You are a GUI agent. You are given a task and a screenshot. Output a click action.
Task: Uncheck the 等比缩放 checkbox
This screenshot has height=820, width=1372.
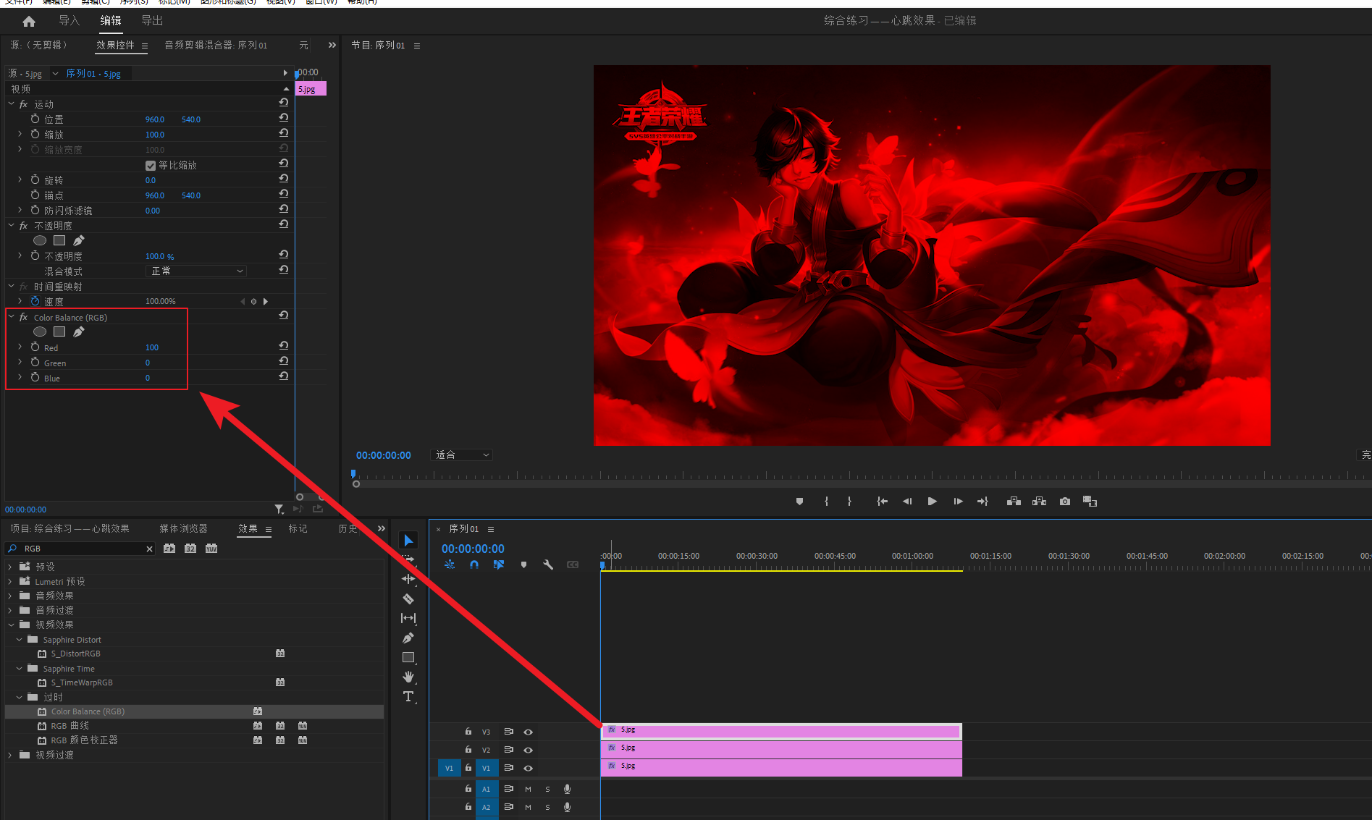pyautogui.click(x=151, y=165)
